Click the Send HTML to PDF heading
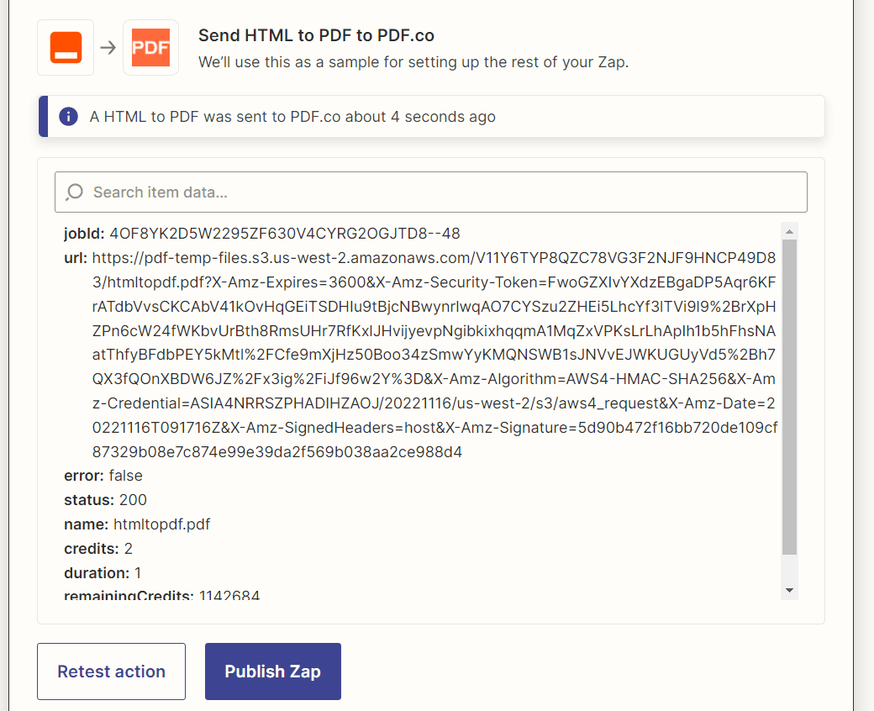The width and height of the screenshot is (874, 711). coord(319,35)
